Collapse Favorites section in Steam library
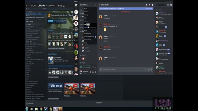The height and width of the screenshot is (111, 198). 27,12
